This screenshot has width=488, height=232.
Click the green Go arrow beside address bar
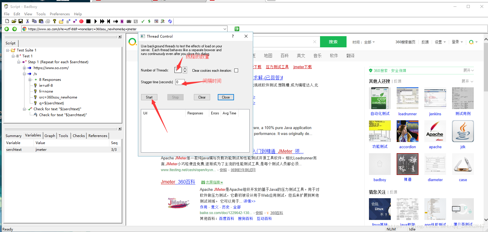(x=237, y=29)
